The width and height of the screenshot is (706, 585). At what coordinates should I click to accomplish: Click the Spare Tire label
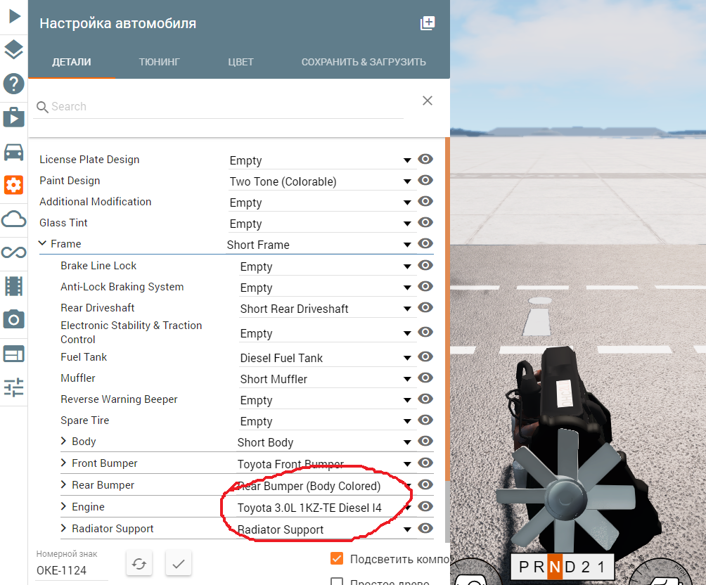(x=85, y=420)
